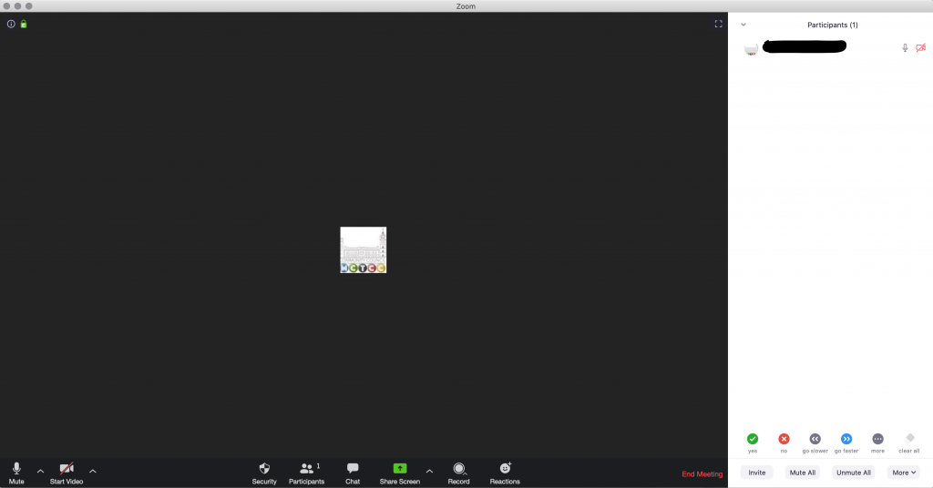The width and height of the screenshot is (933, 488).
Task: Enter full screen mode icon
Action: tap(718, 24)
